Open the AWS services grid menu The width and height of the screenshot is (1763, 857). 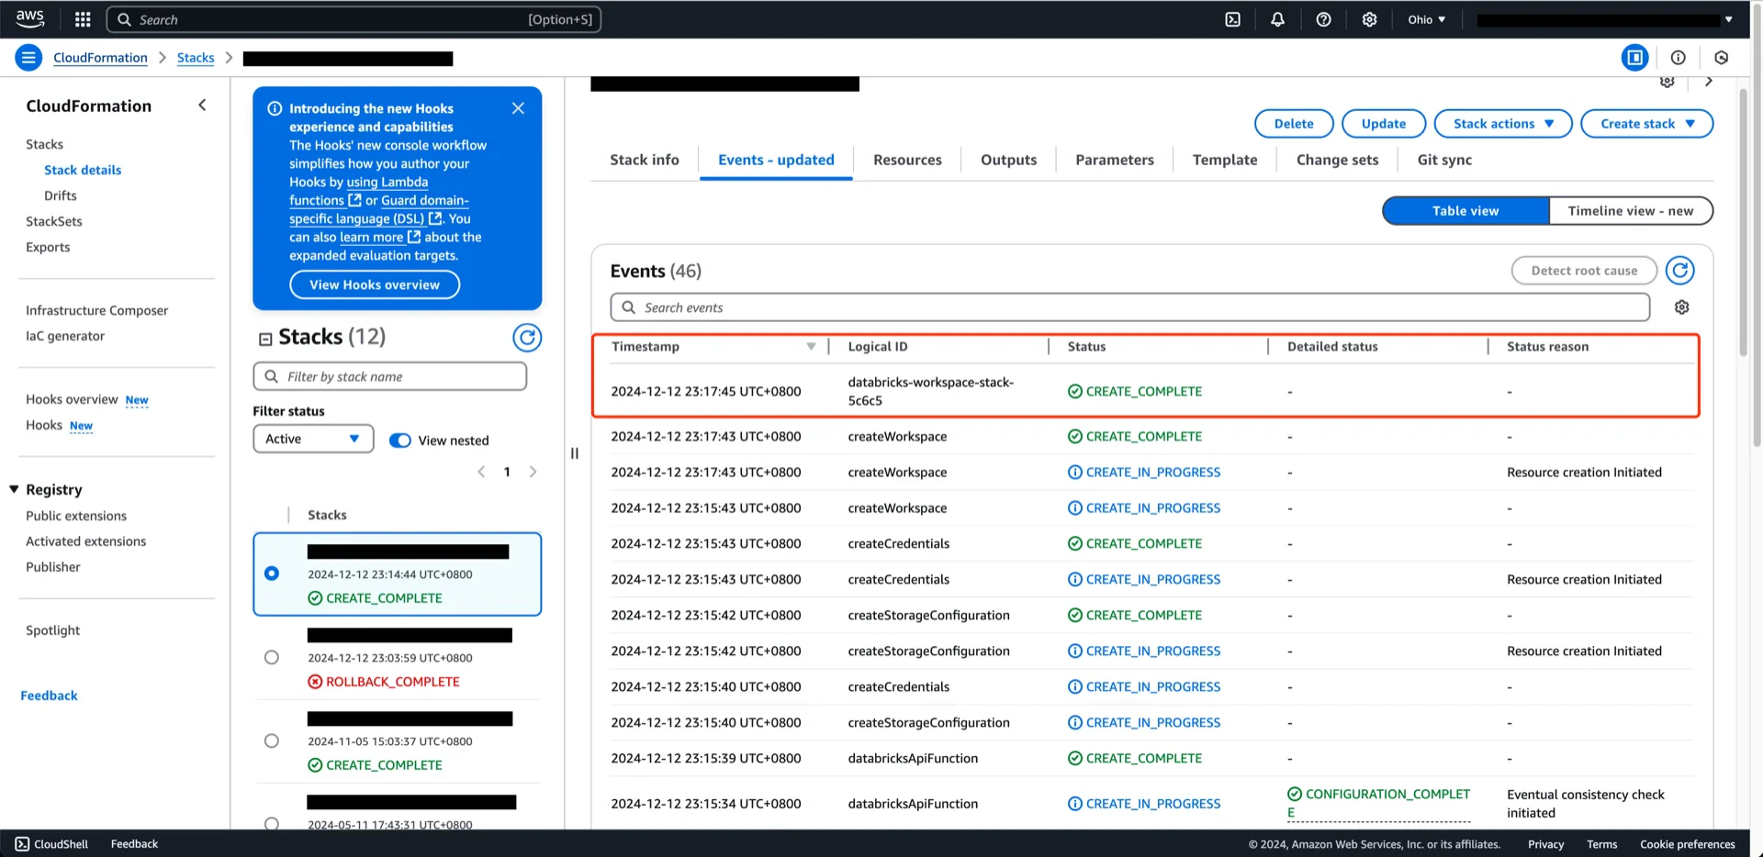pyautogui.click(x=83, y=19)
